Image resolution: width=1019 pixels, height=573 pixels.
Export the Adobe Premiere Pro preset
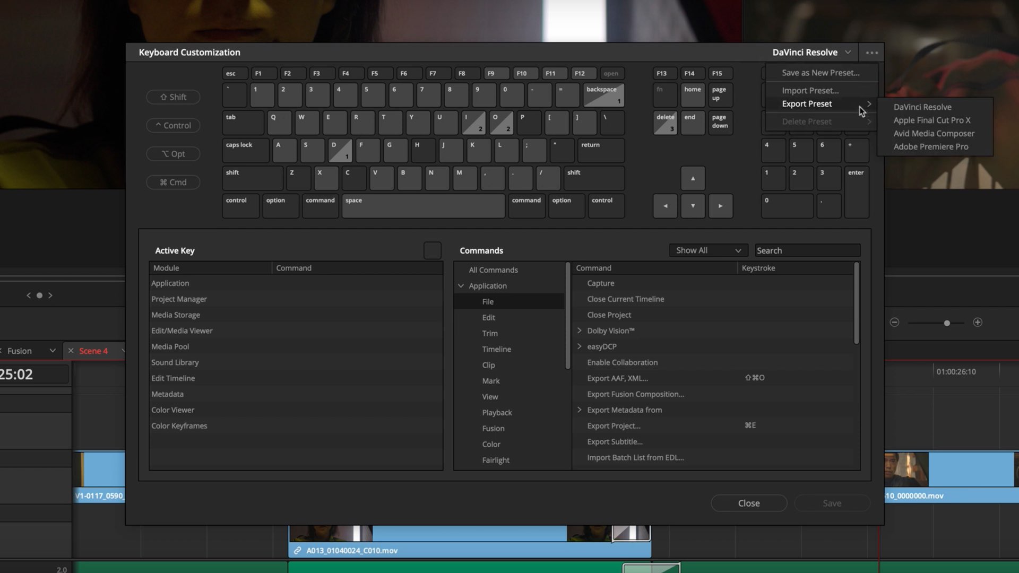point(930,147)
